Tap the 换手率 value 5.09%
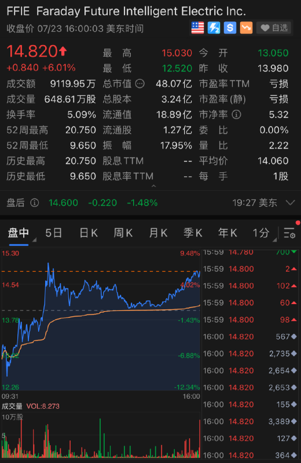Viewport: 301px width, 463px height. (x=82, y=114)
